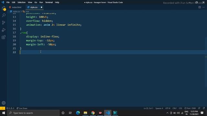Open the teal video app on taskbar
This screenshot has height=116, width=207.
tap(115, 113)
